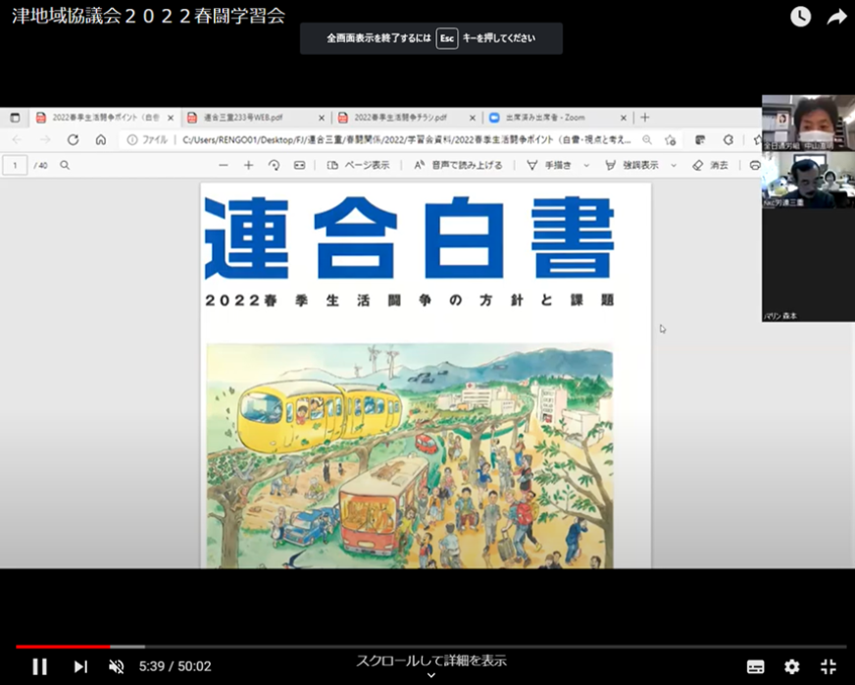This screenshot has height=685, width=855.
Task: Click the tab actions menu icon
Action: point(15,118)
